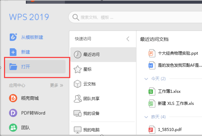Click the magnifier icon in search bar

coord(76,17)
